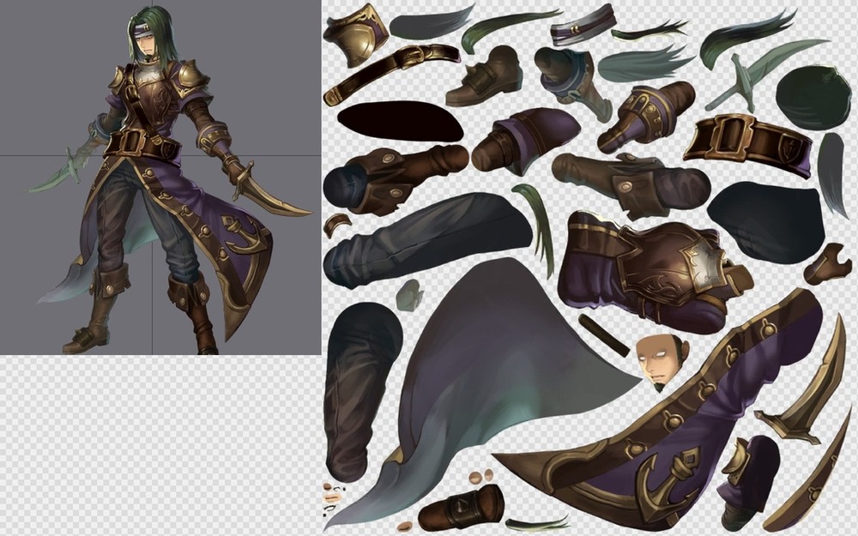Click the small eyes and mouth expression sprites
The image size is (858, 536).
click(331, 499)
